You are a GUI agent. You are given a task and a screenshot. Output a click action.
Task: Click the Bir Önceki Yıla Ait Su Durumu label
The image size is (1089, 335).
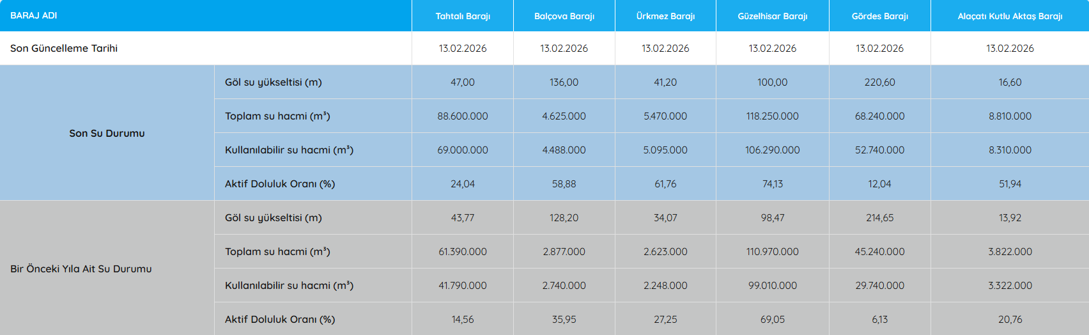pos(81,269)
